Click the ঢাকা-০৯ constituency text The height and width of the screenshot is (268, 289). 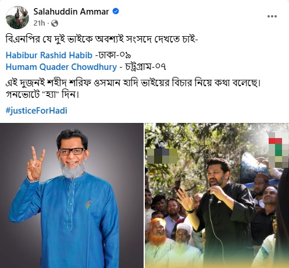(113, 55)
